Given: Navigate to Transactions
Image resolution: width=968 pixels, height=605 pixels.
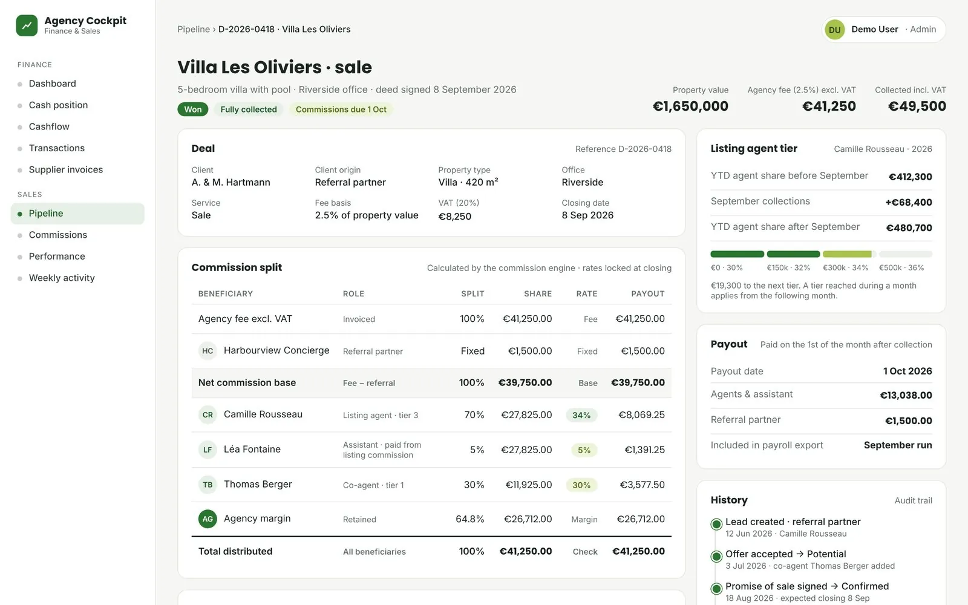Looking at the screenshot, I should [x=77, y=148].
